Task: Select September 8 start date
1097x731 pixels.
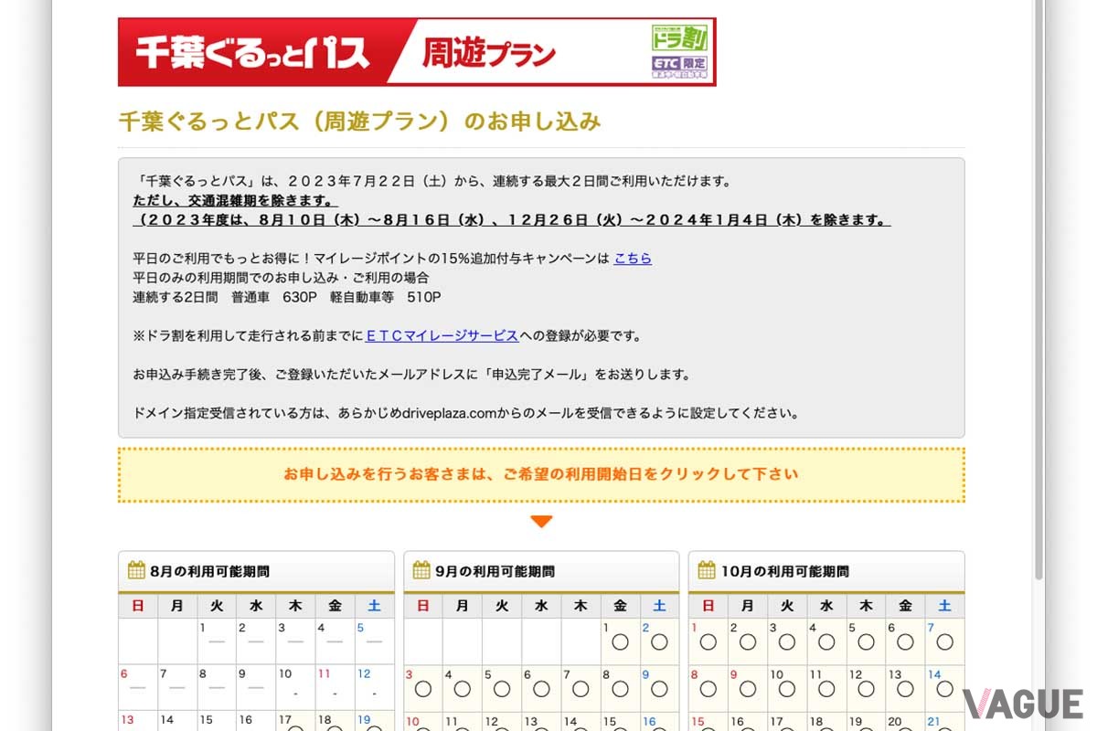Action: (620, 688)
